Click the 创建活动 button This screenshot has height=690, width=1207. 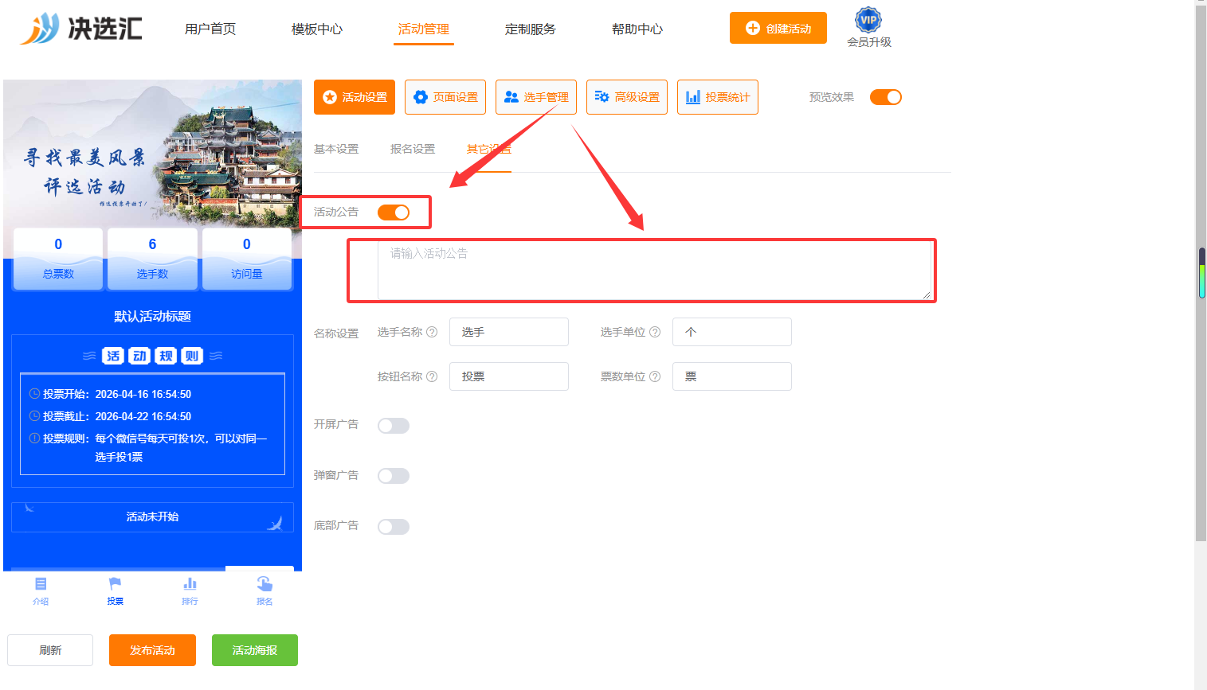click(778, 28)
